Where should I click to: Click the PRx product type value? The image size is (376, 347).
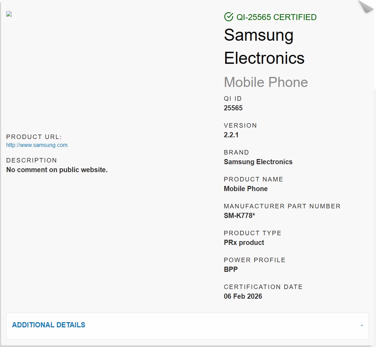[244, 242]
